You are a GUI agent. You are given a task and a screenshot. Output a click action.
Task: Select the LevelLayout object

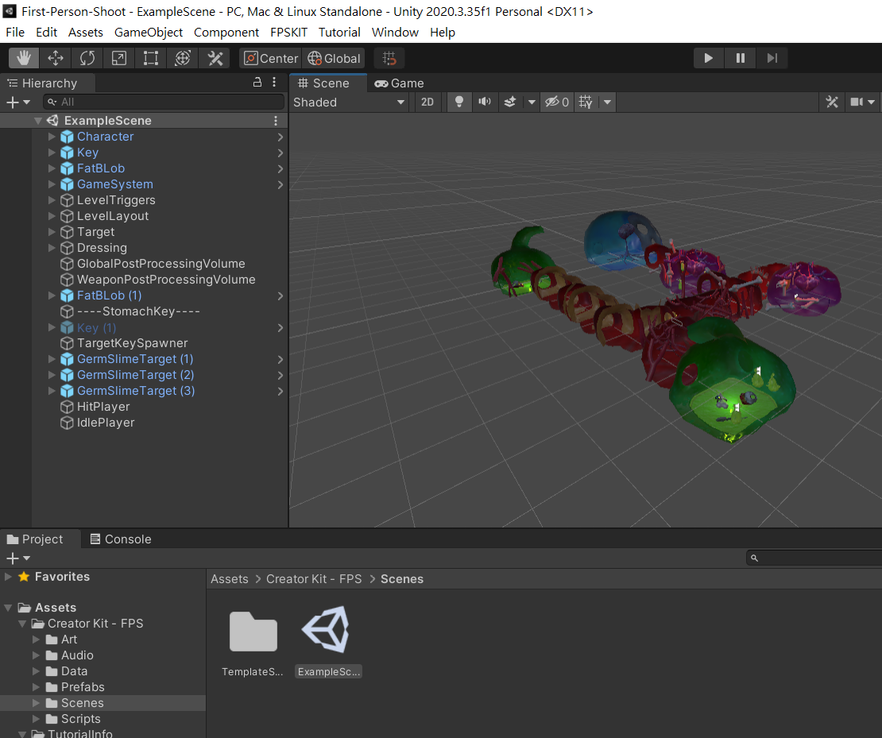pos(113,216)
